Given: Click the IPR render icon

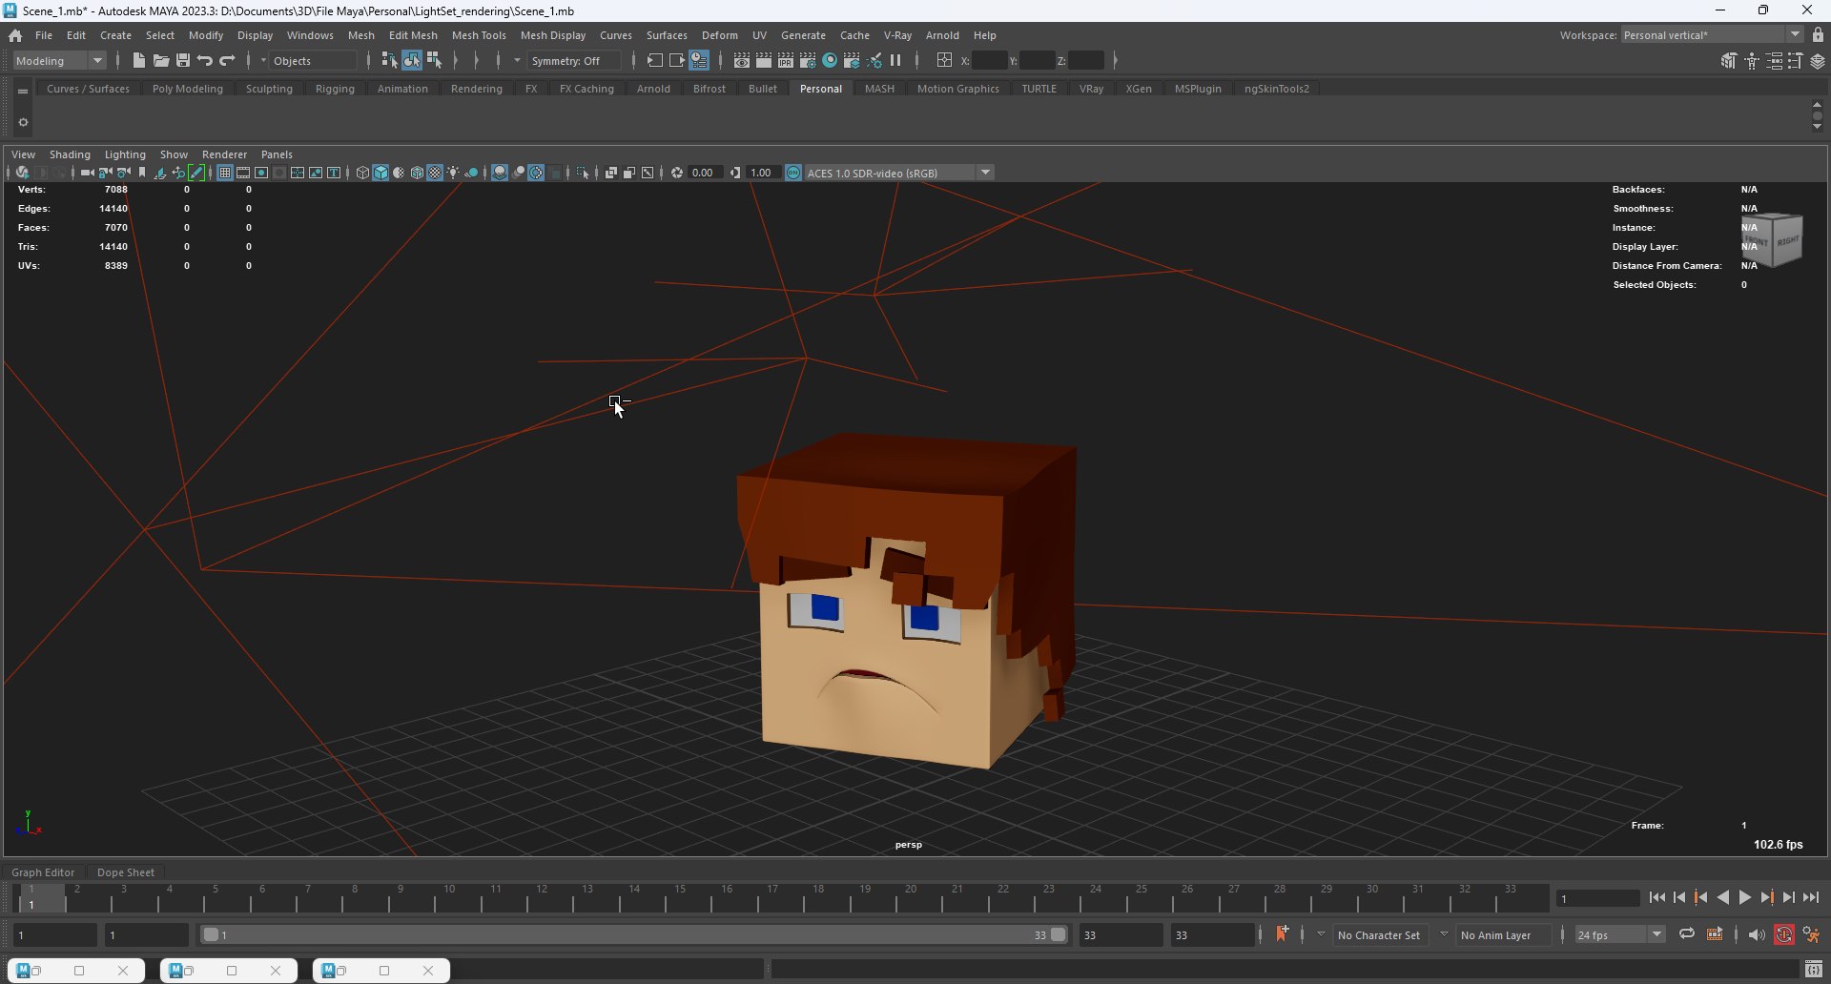Looking at the screenshot, I should coord(786,60).
